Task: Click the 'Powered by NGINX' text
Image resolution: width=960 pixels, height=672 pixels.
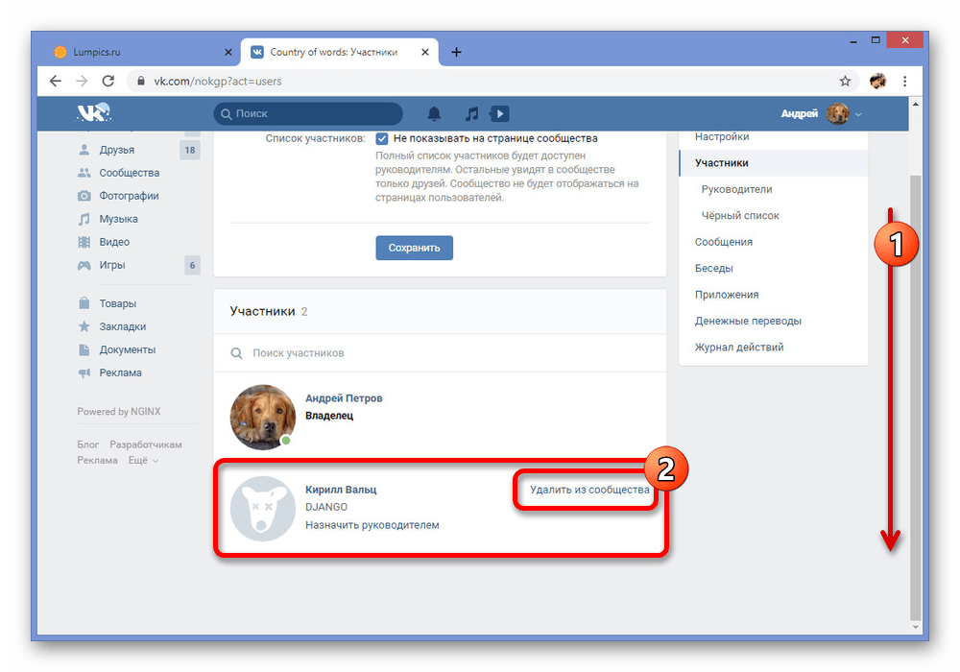Action: [x=119, y=412]
